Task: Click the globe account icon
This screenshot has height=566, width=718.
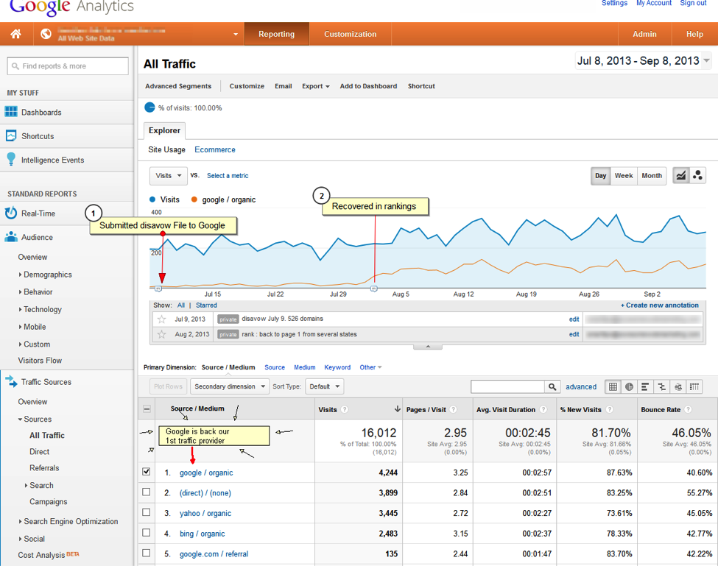Action: 46,34
